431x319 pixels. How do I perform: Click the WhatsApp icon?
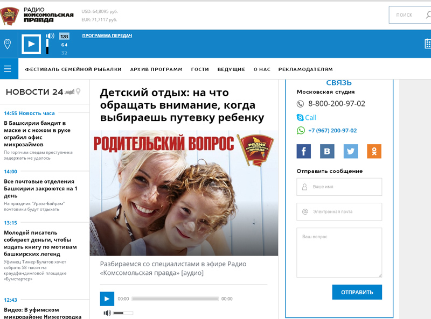(x=301, y=130)
